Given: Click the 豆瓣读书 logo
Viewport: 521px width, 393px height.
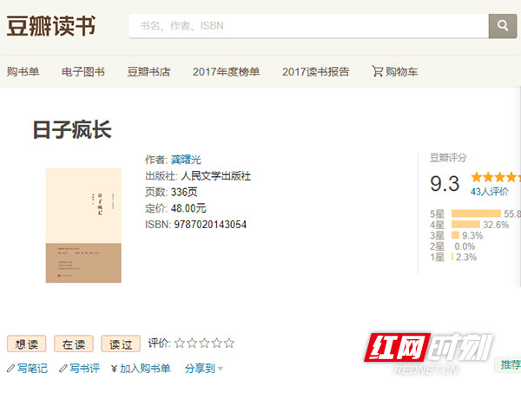Looking at the screenshot, I should click(51, 26).
